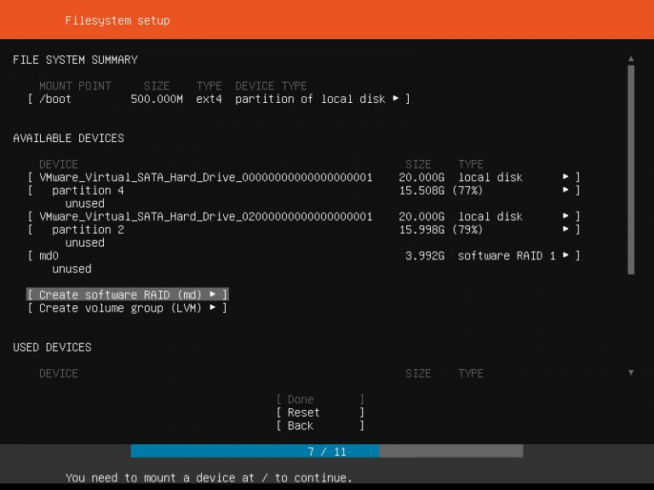Click the 3.992G size of md0
Viewport: 654px width, 490px height.
click(x=425, y=256)
